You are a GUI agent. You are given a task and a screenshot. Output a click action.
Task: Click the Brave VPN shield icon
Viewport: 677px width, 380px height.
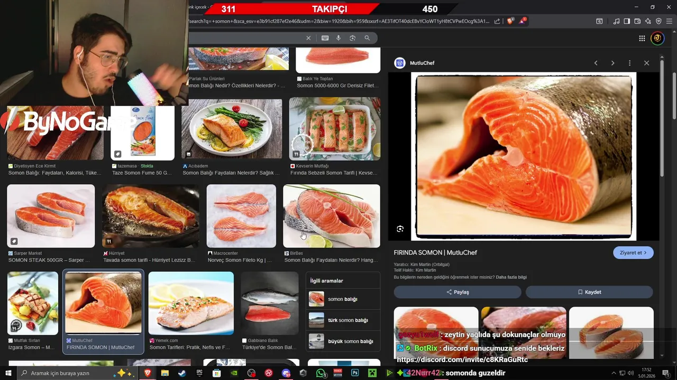[658, 21]
